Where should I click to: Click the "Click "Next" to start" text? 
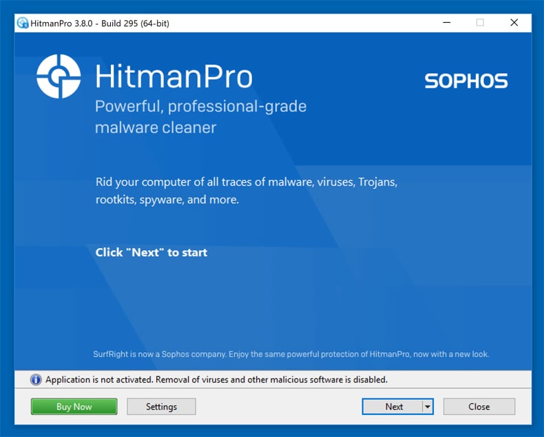(x=151, y=252)
